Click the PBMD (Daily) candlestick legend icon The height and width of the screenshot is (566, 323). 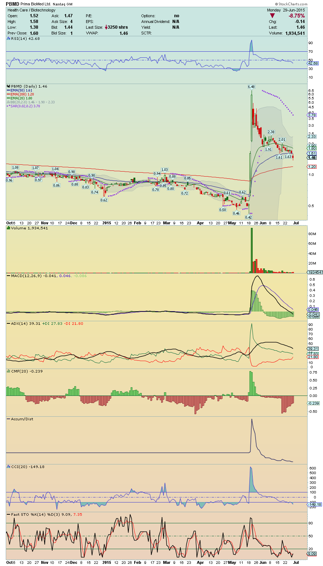(x=9, y=86)
